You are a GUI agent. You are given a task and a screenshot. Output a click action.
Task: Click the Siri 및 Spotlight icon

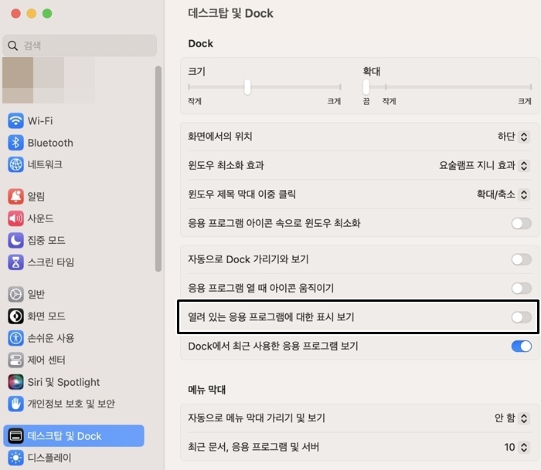point(15,382)
